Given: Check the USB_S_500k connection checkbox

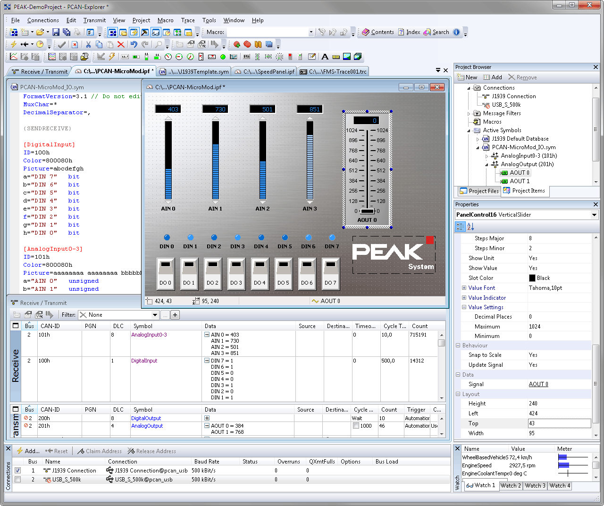Looking at the screenshot, I should [x=17, y=480].
